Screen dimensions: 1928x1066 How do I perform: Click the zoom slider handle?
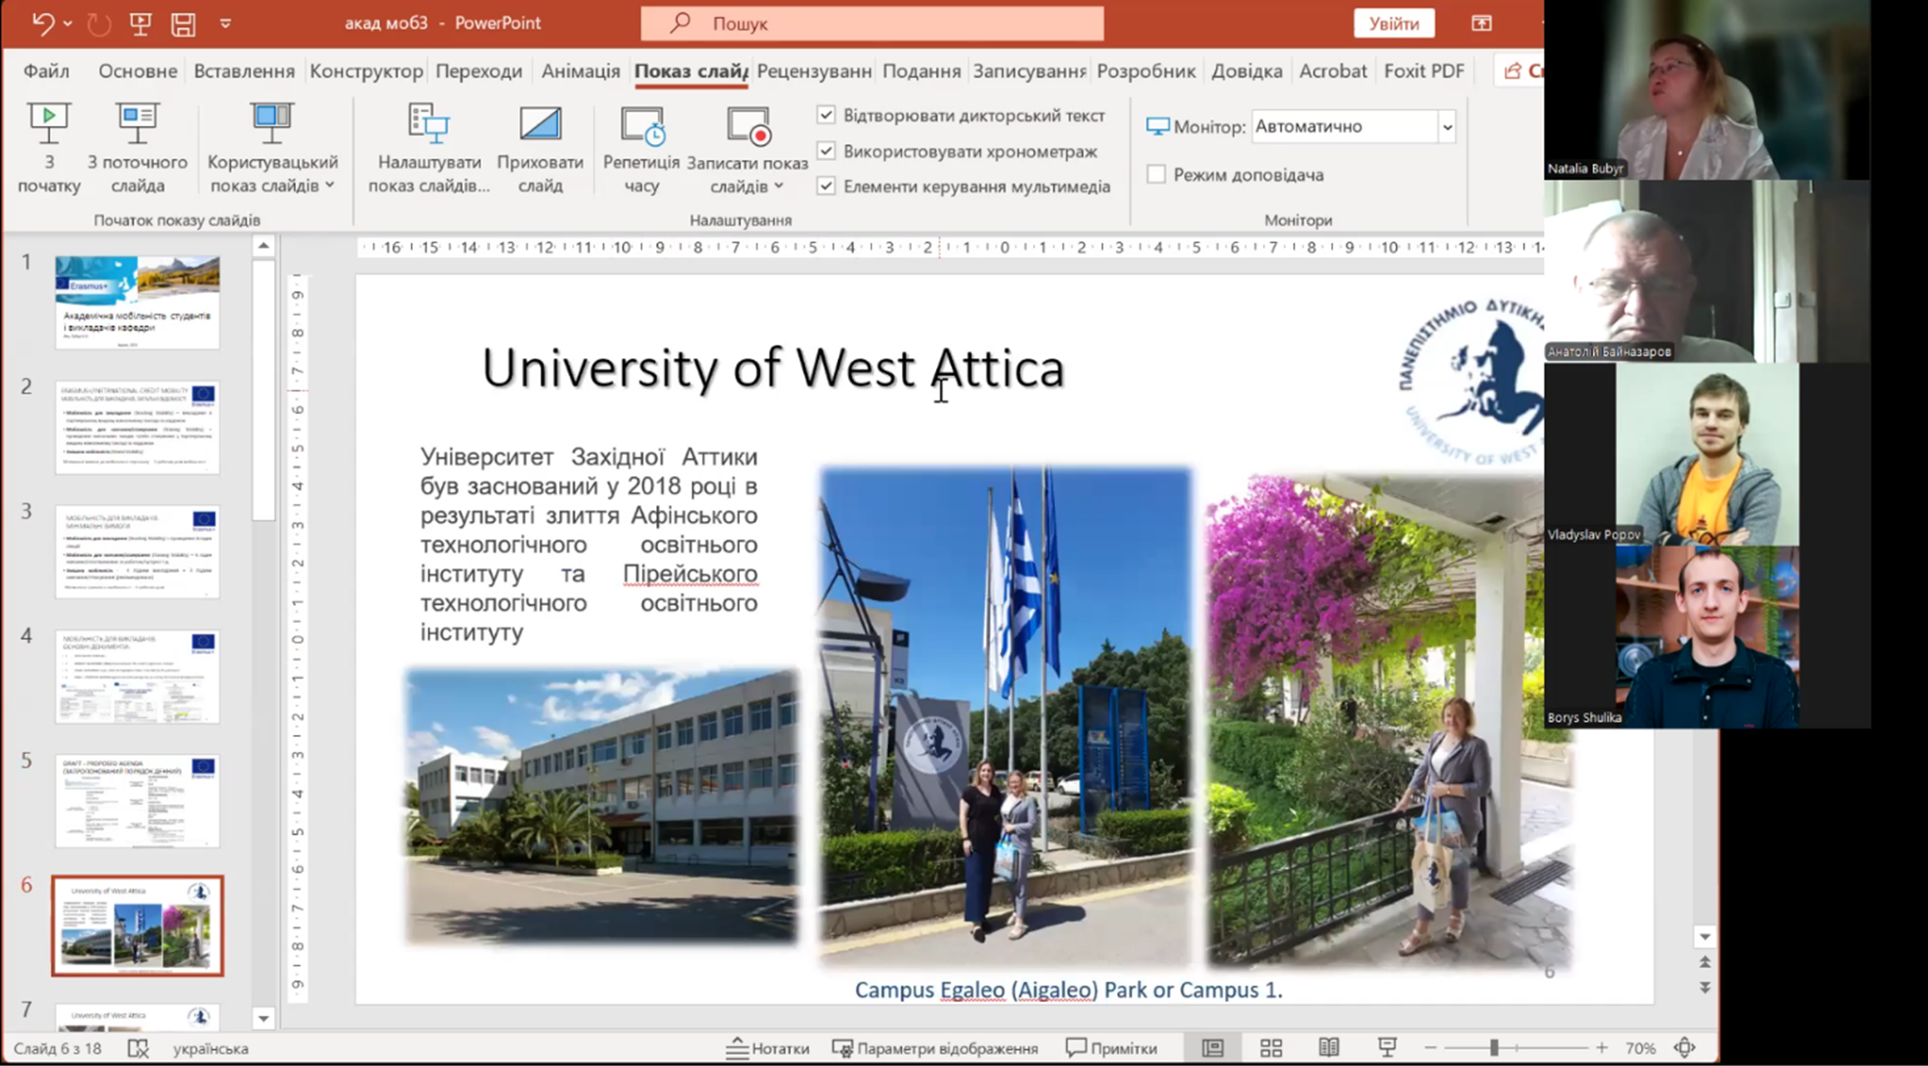1493,1048
